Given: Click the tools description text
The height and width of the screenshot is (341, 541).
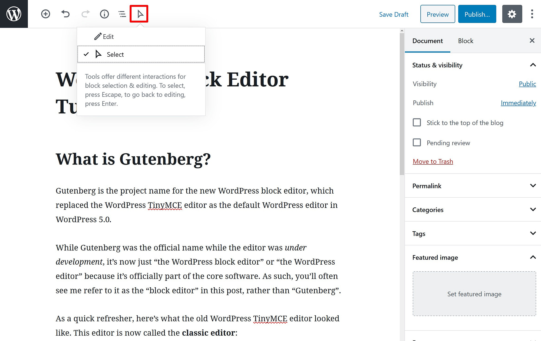Looking at the screenshot, I should coord(136,90).
